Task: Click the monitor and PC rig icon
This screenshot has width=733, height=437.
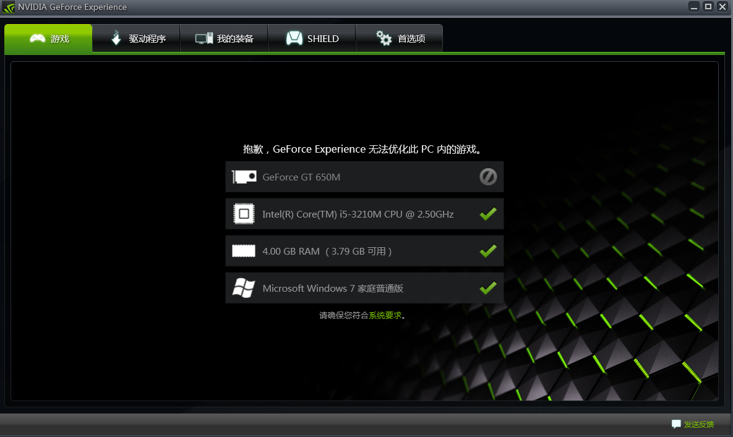Action: [x=204, y=38]
